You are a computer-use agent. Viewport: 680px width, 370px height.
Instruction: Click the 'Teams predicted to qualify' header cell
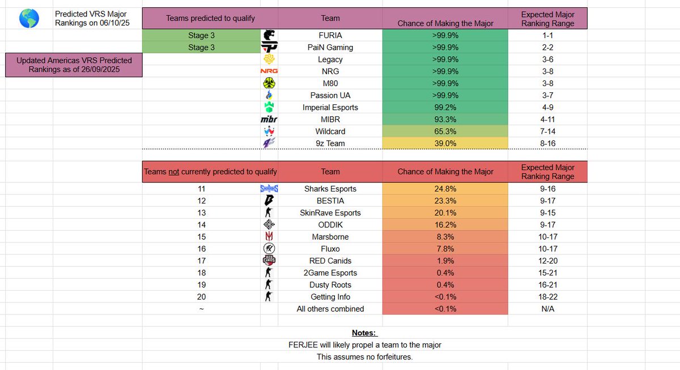(x=201, y=18)
